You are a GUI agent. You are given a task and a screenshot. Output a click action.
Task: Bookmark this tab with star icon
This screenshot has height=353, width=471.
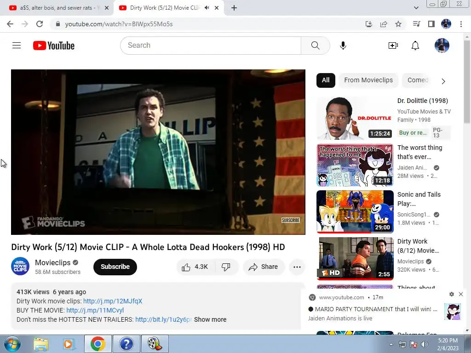point(398,24)
